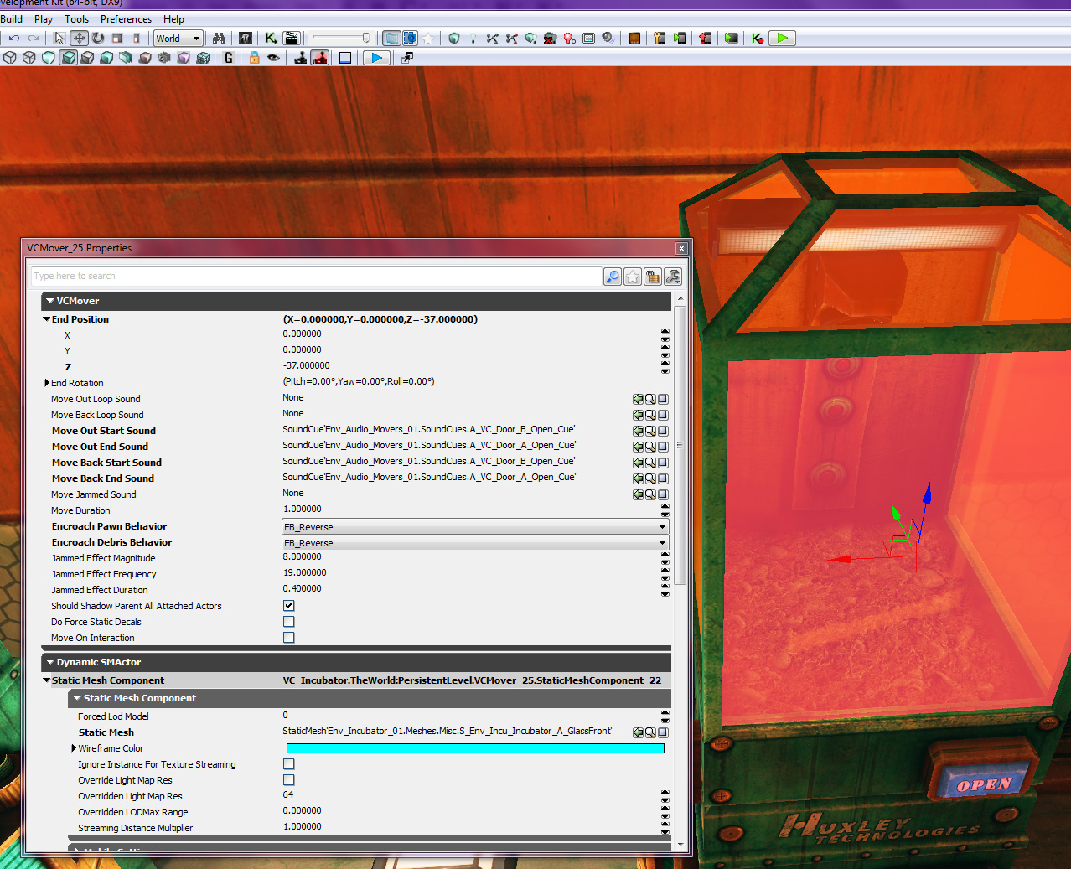Enable Move On Interaction checkbox
The image size is (1071, 869).
tap(288, 638)
